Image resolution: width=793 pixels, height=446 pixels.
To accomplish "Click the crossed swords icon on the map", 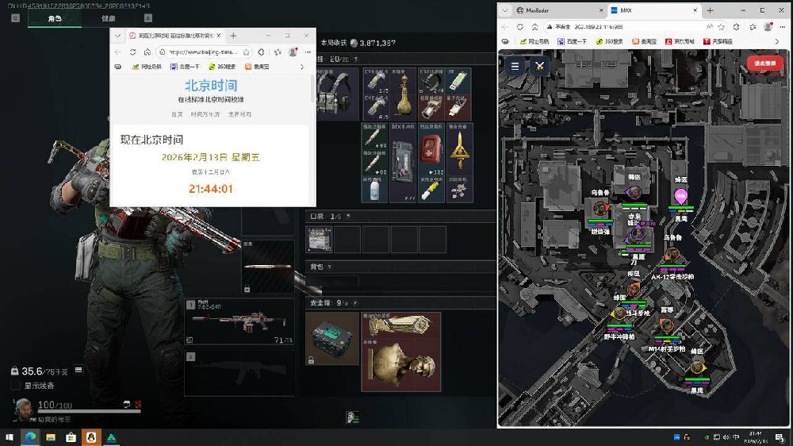I will [539, 66].
